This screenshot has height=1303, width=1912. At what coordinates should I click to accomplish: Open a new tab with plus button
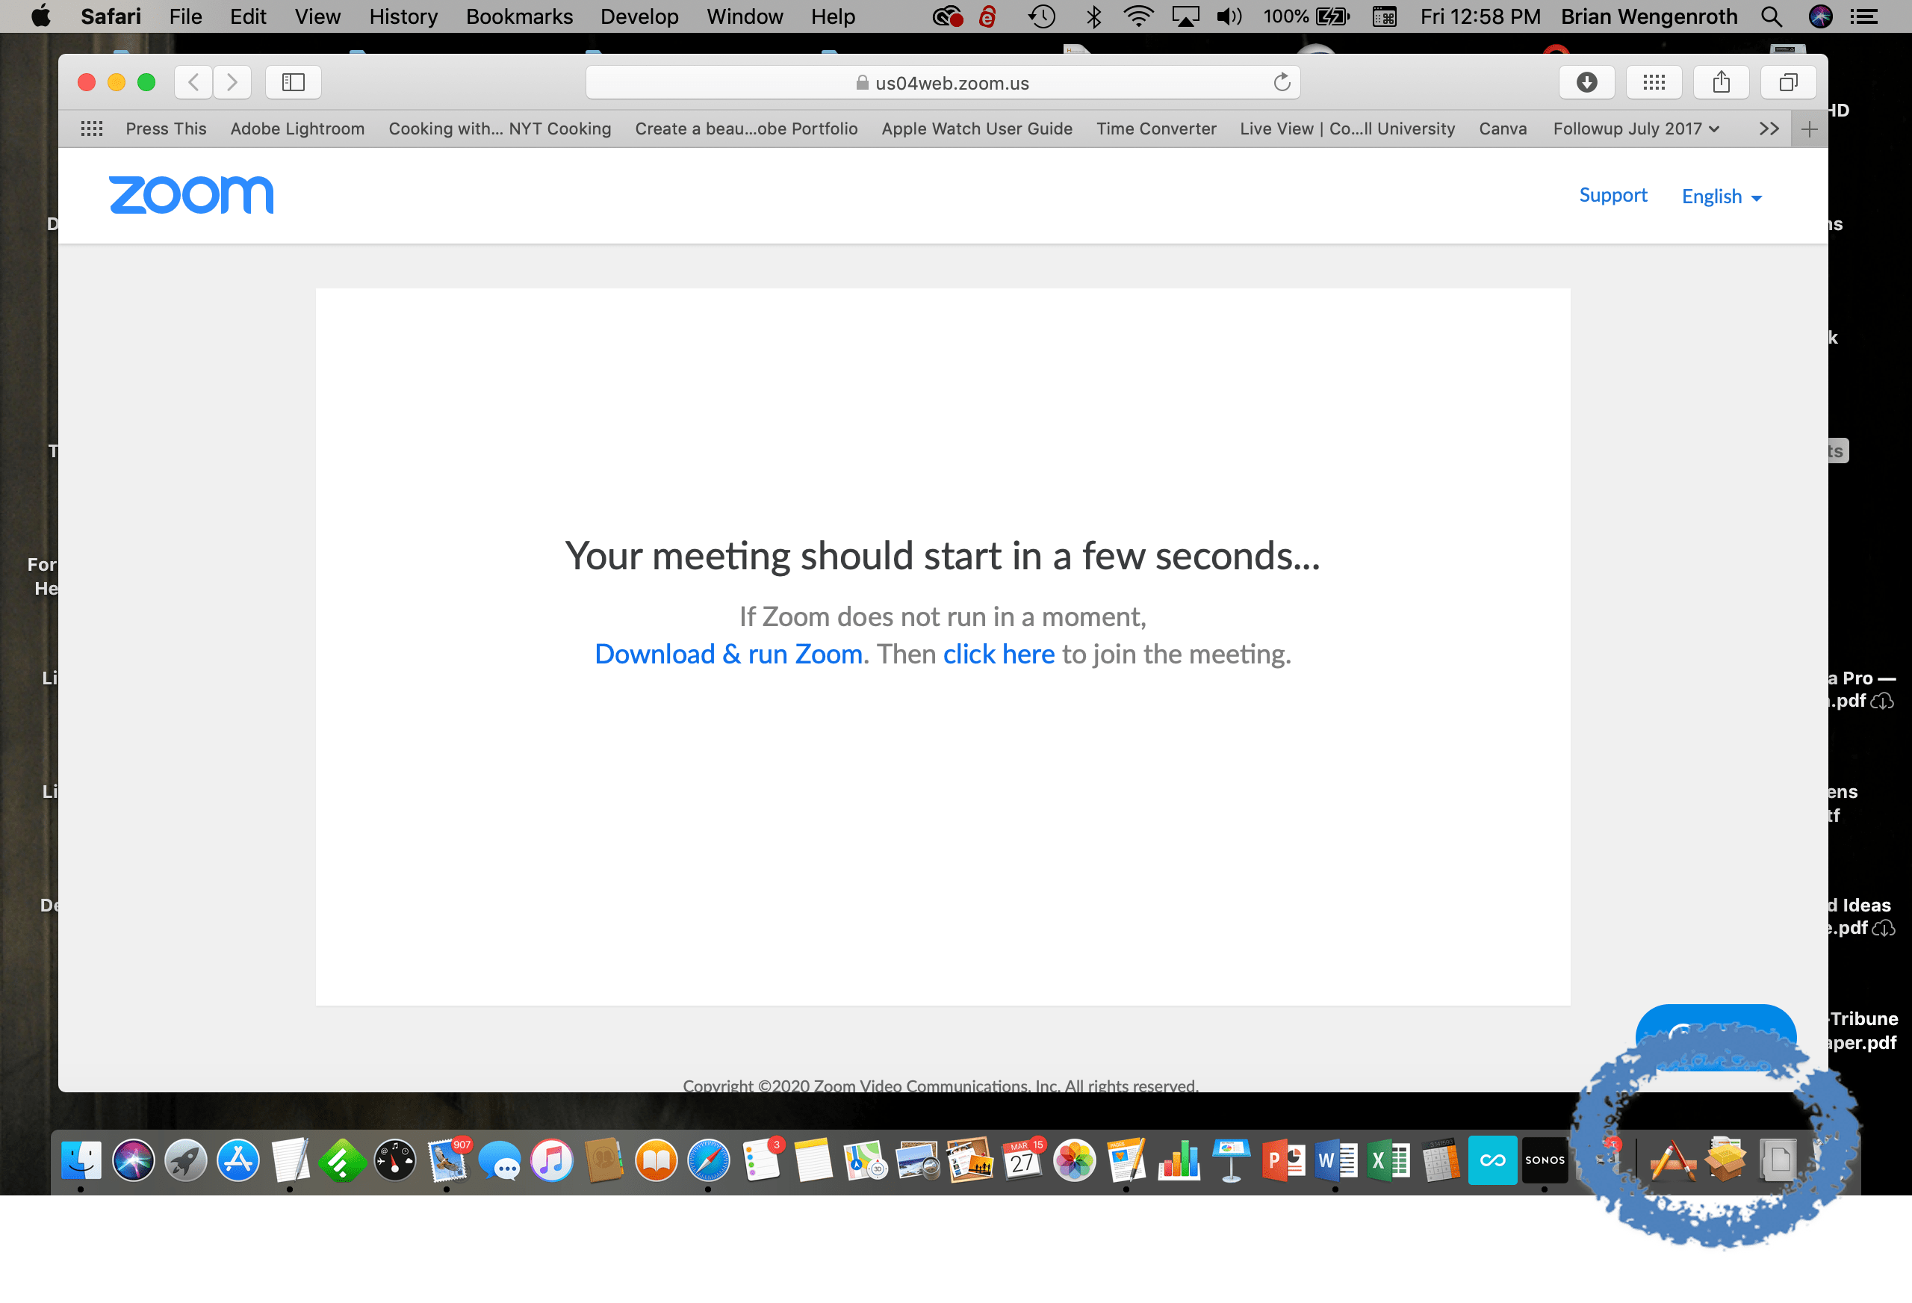[1809, 129]
